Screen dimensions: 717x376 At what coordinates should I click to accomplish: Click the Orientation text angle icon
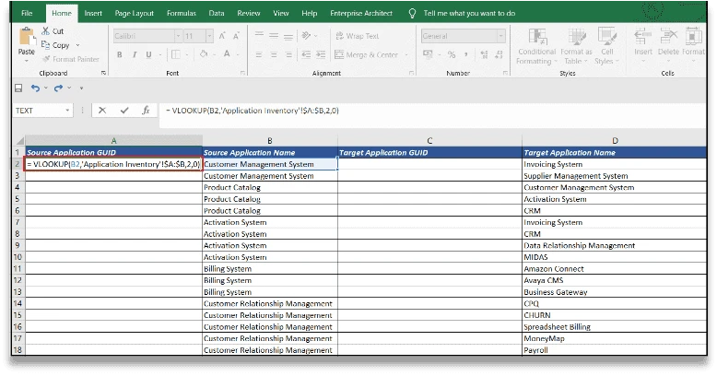coord(306,36)
